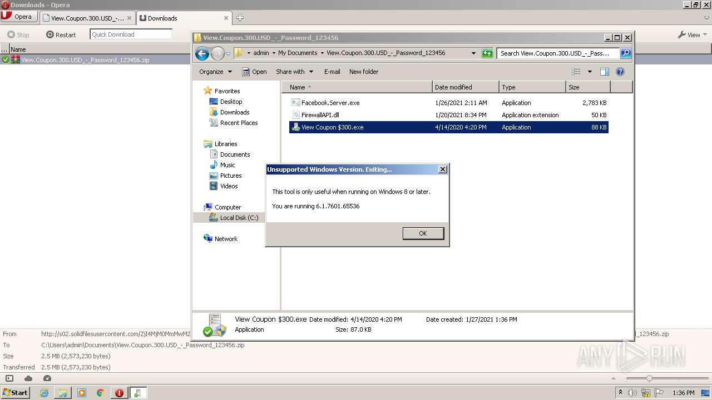Click the Explorer search magnifier icon

[x=626, y=53]
